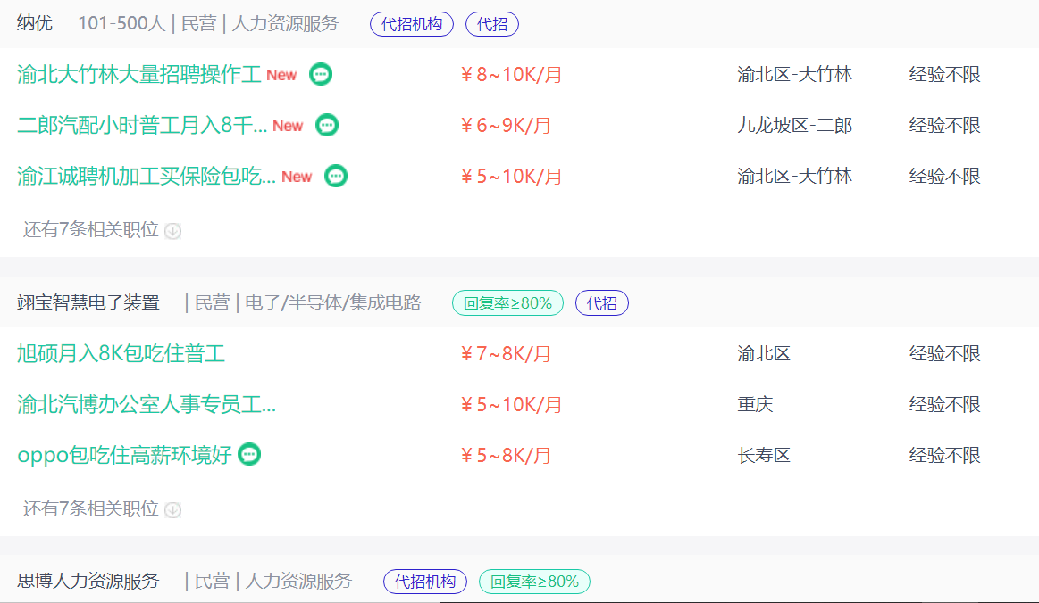Click 代招机构 tag for 思博人力资源服务
1039x603 pixels.
coord(425,582)
